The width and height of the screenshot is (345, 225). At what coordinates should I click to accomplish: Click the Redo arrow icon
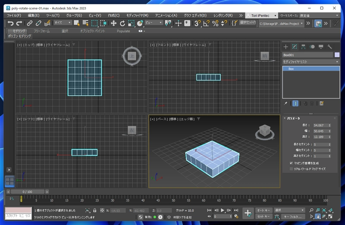19,23
